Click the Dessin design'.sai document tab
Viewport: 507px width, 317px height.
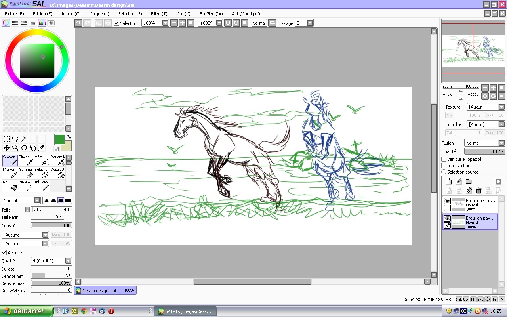[x=105, y=290]
